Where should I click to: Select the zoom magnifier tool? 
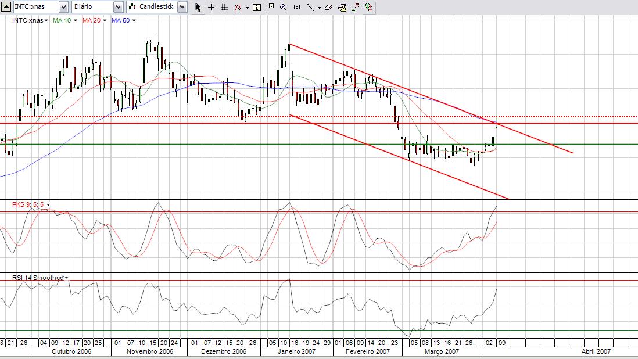[x=283, y=8]
